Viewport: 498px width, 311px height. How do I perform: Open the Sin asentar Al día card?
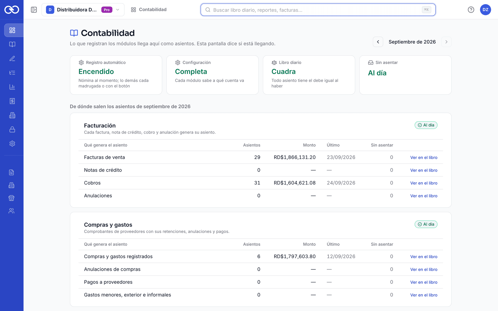405,75
